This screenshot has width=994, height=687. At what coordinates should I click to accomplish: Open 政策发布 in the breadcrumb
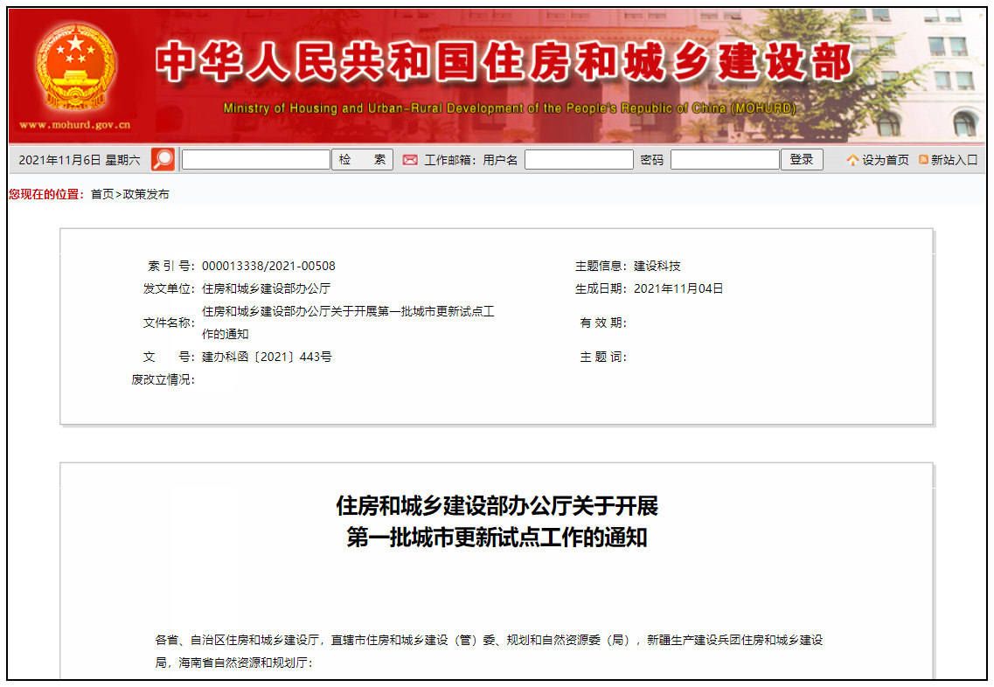pos(147,194)
